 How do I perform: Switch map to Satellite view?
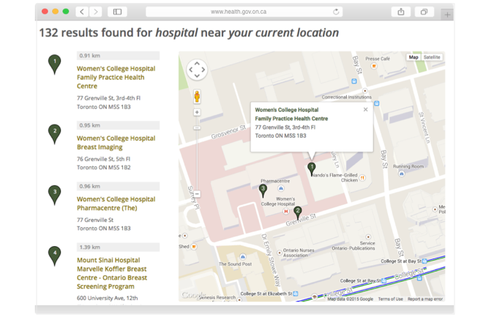click(432, 57)
